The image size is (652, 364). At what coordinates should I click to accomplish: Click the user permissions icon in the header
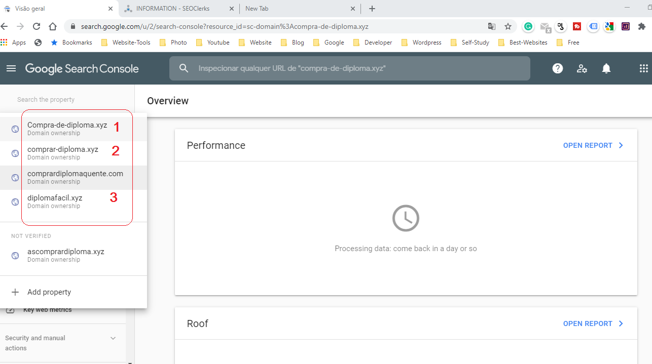(582, 68)
